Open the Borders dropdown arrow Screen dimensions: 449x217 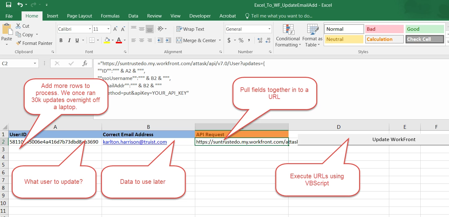click(x=98, y=40)
